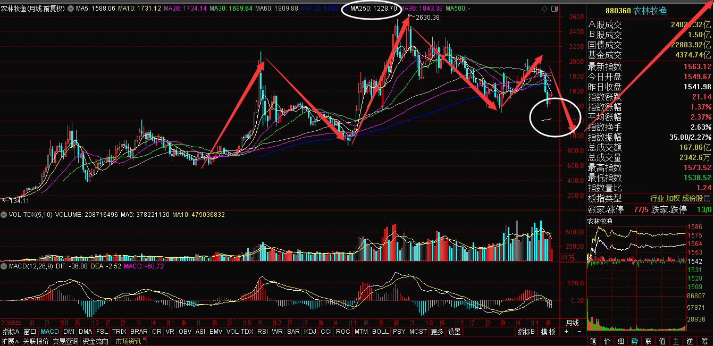Click the MA10: 1731.12 legend label
Image resolution: width=714 pixels, height=346 pixels.
coord(139,9)
